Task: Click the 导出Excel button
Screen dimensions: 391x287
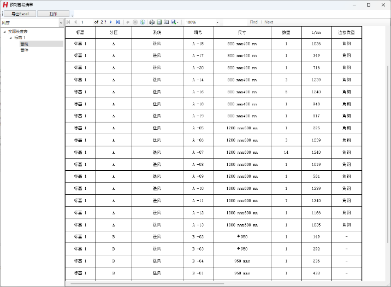Action: coord(20,14)
